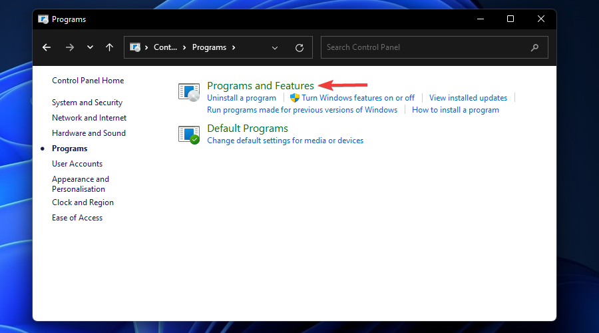Select the Programs breadcrumb in the address bar

coord(209,47)
